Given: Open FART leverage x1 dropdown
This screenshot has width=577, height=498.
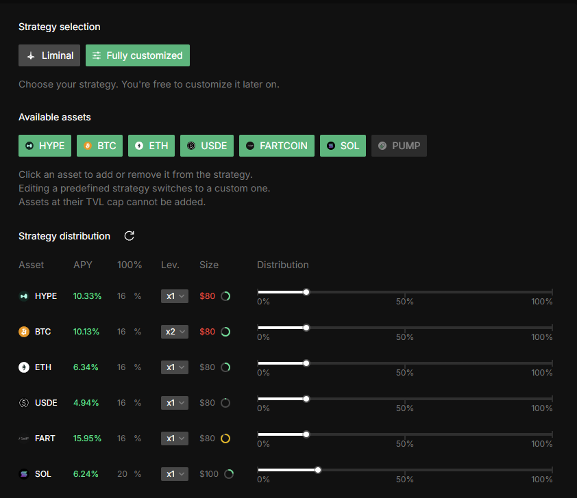Looking at the screenshot, I should [x=175, y=438].
